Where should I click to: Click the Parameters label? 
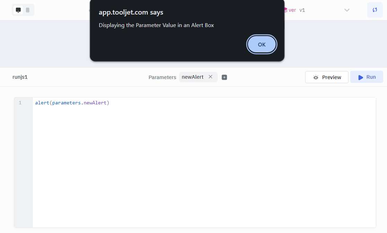[162, 77]
